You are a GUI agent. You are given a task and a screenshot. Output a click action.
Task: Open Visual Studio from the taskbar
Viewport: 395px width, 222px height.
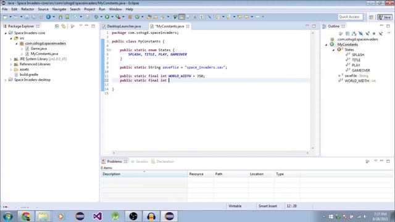pos(98,216)
